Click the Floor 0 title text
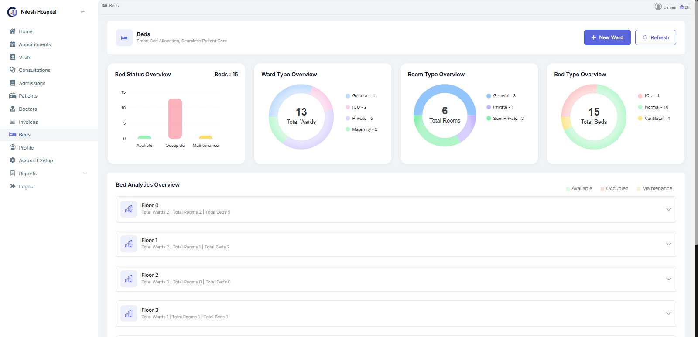Viewport: 698px width, 337px height. (150, 205)
